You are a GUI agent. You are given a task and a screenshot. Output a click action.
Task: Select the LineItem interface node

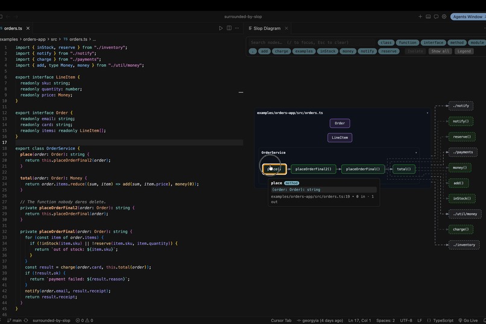[339, 138]
